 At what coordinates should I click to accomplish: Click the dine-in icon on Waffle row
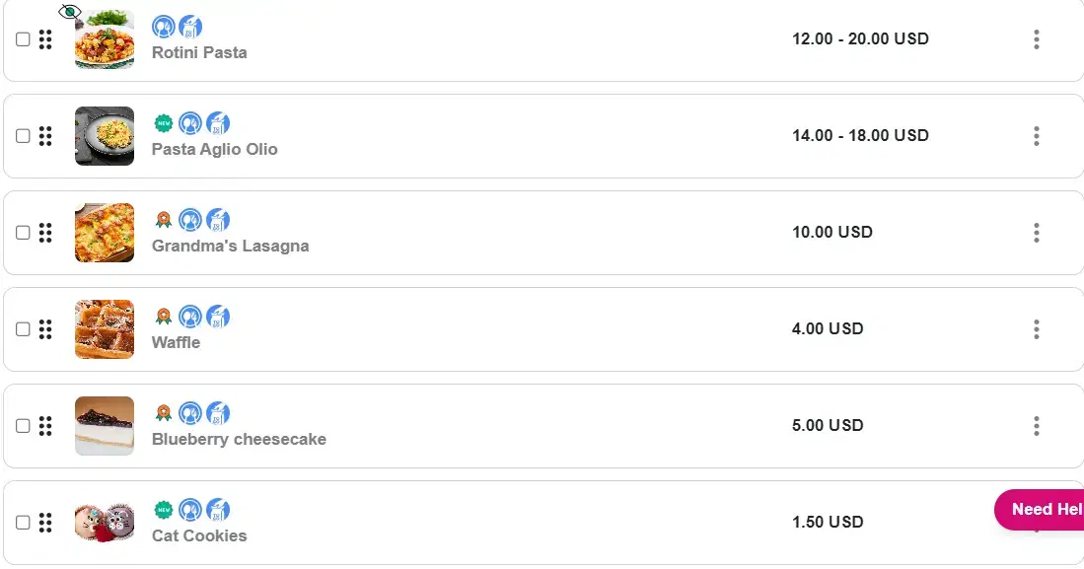click(190, 317)
